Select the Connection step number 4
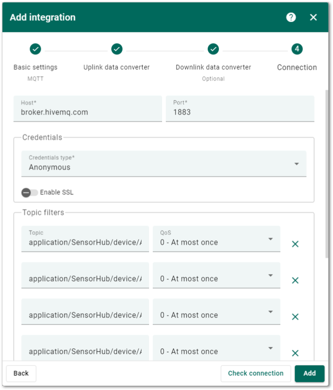Screen dimensions: 333x390 tap(297, 49)
